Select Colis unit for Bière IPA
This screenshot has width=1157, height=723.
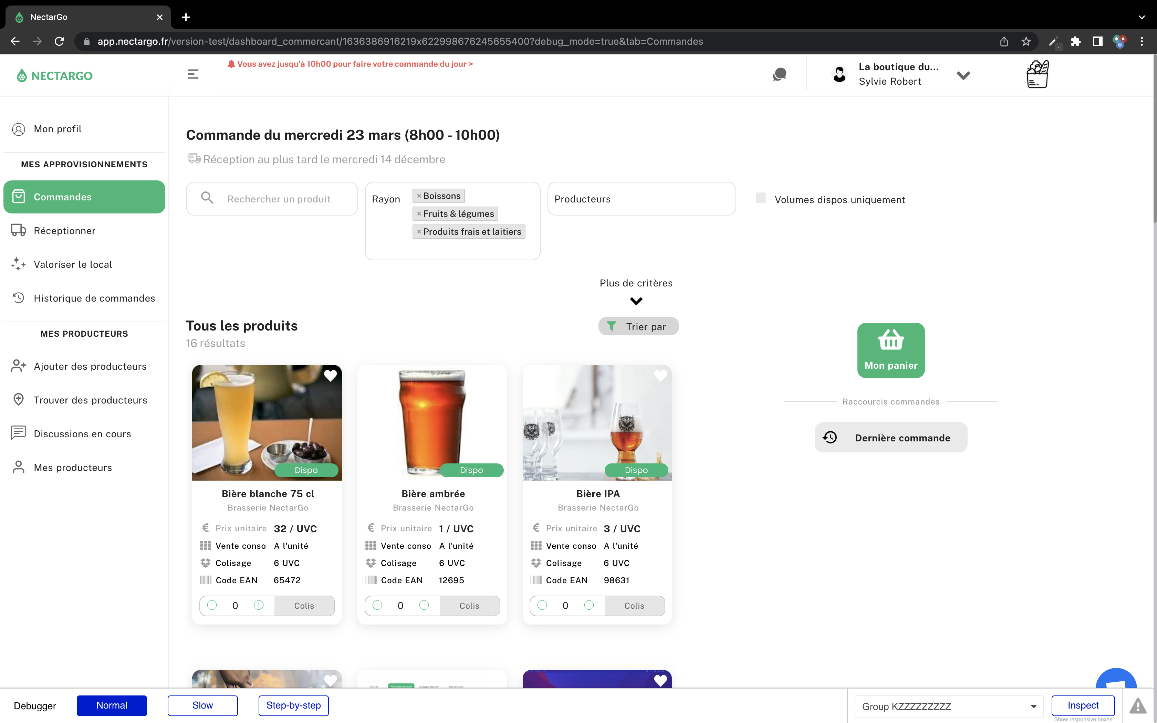pos(634,605)
